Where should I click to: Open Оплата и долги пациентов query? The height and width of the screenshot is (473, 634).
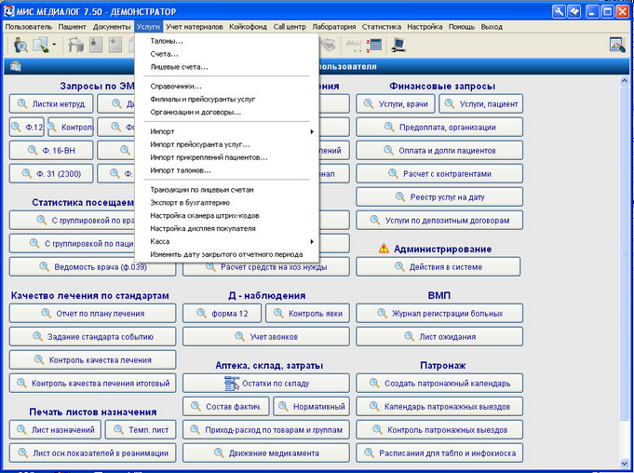439,151
